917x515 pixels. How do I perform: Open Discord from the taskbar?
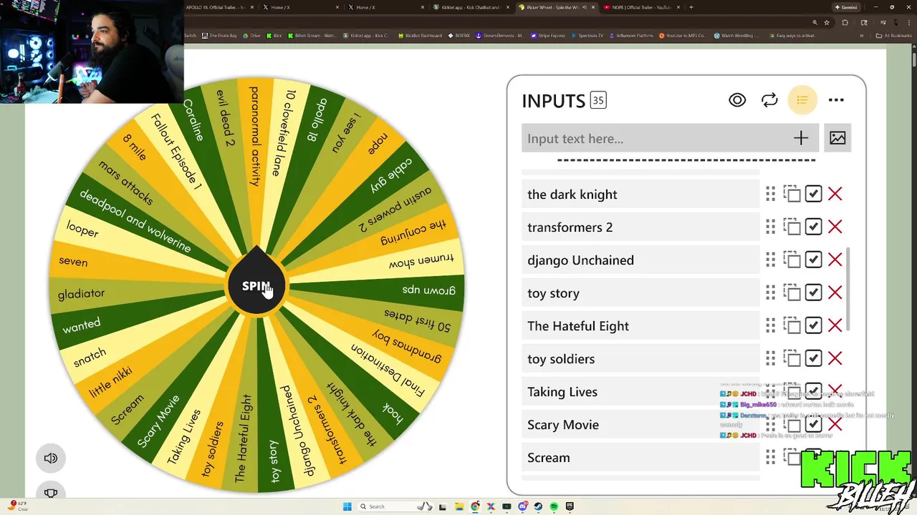523,506
